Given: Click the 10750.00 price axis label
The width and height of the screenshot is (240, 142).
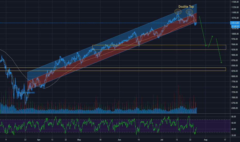Looking at the screenshot, I should point(235,18).
